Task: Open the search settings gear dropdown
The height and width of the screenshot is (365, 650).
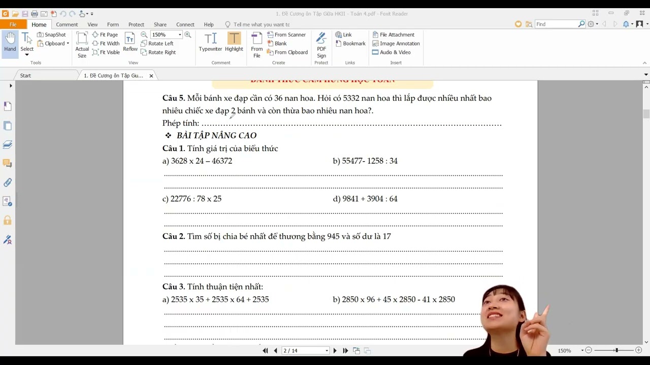Action: (593, 24)
